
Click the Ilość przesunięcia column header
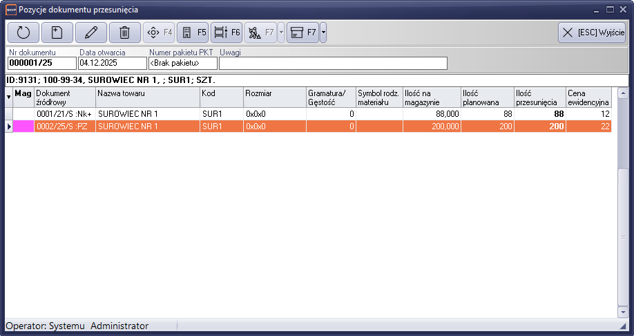tap(539, 97)
